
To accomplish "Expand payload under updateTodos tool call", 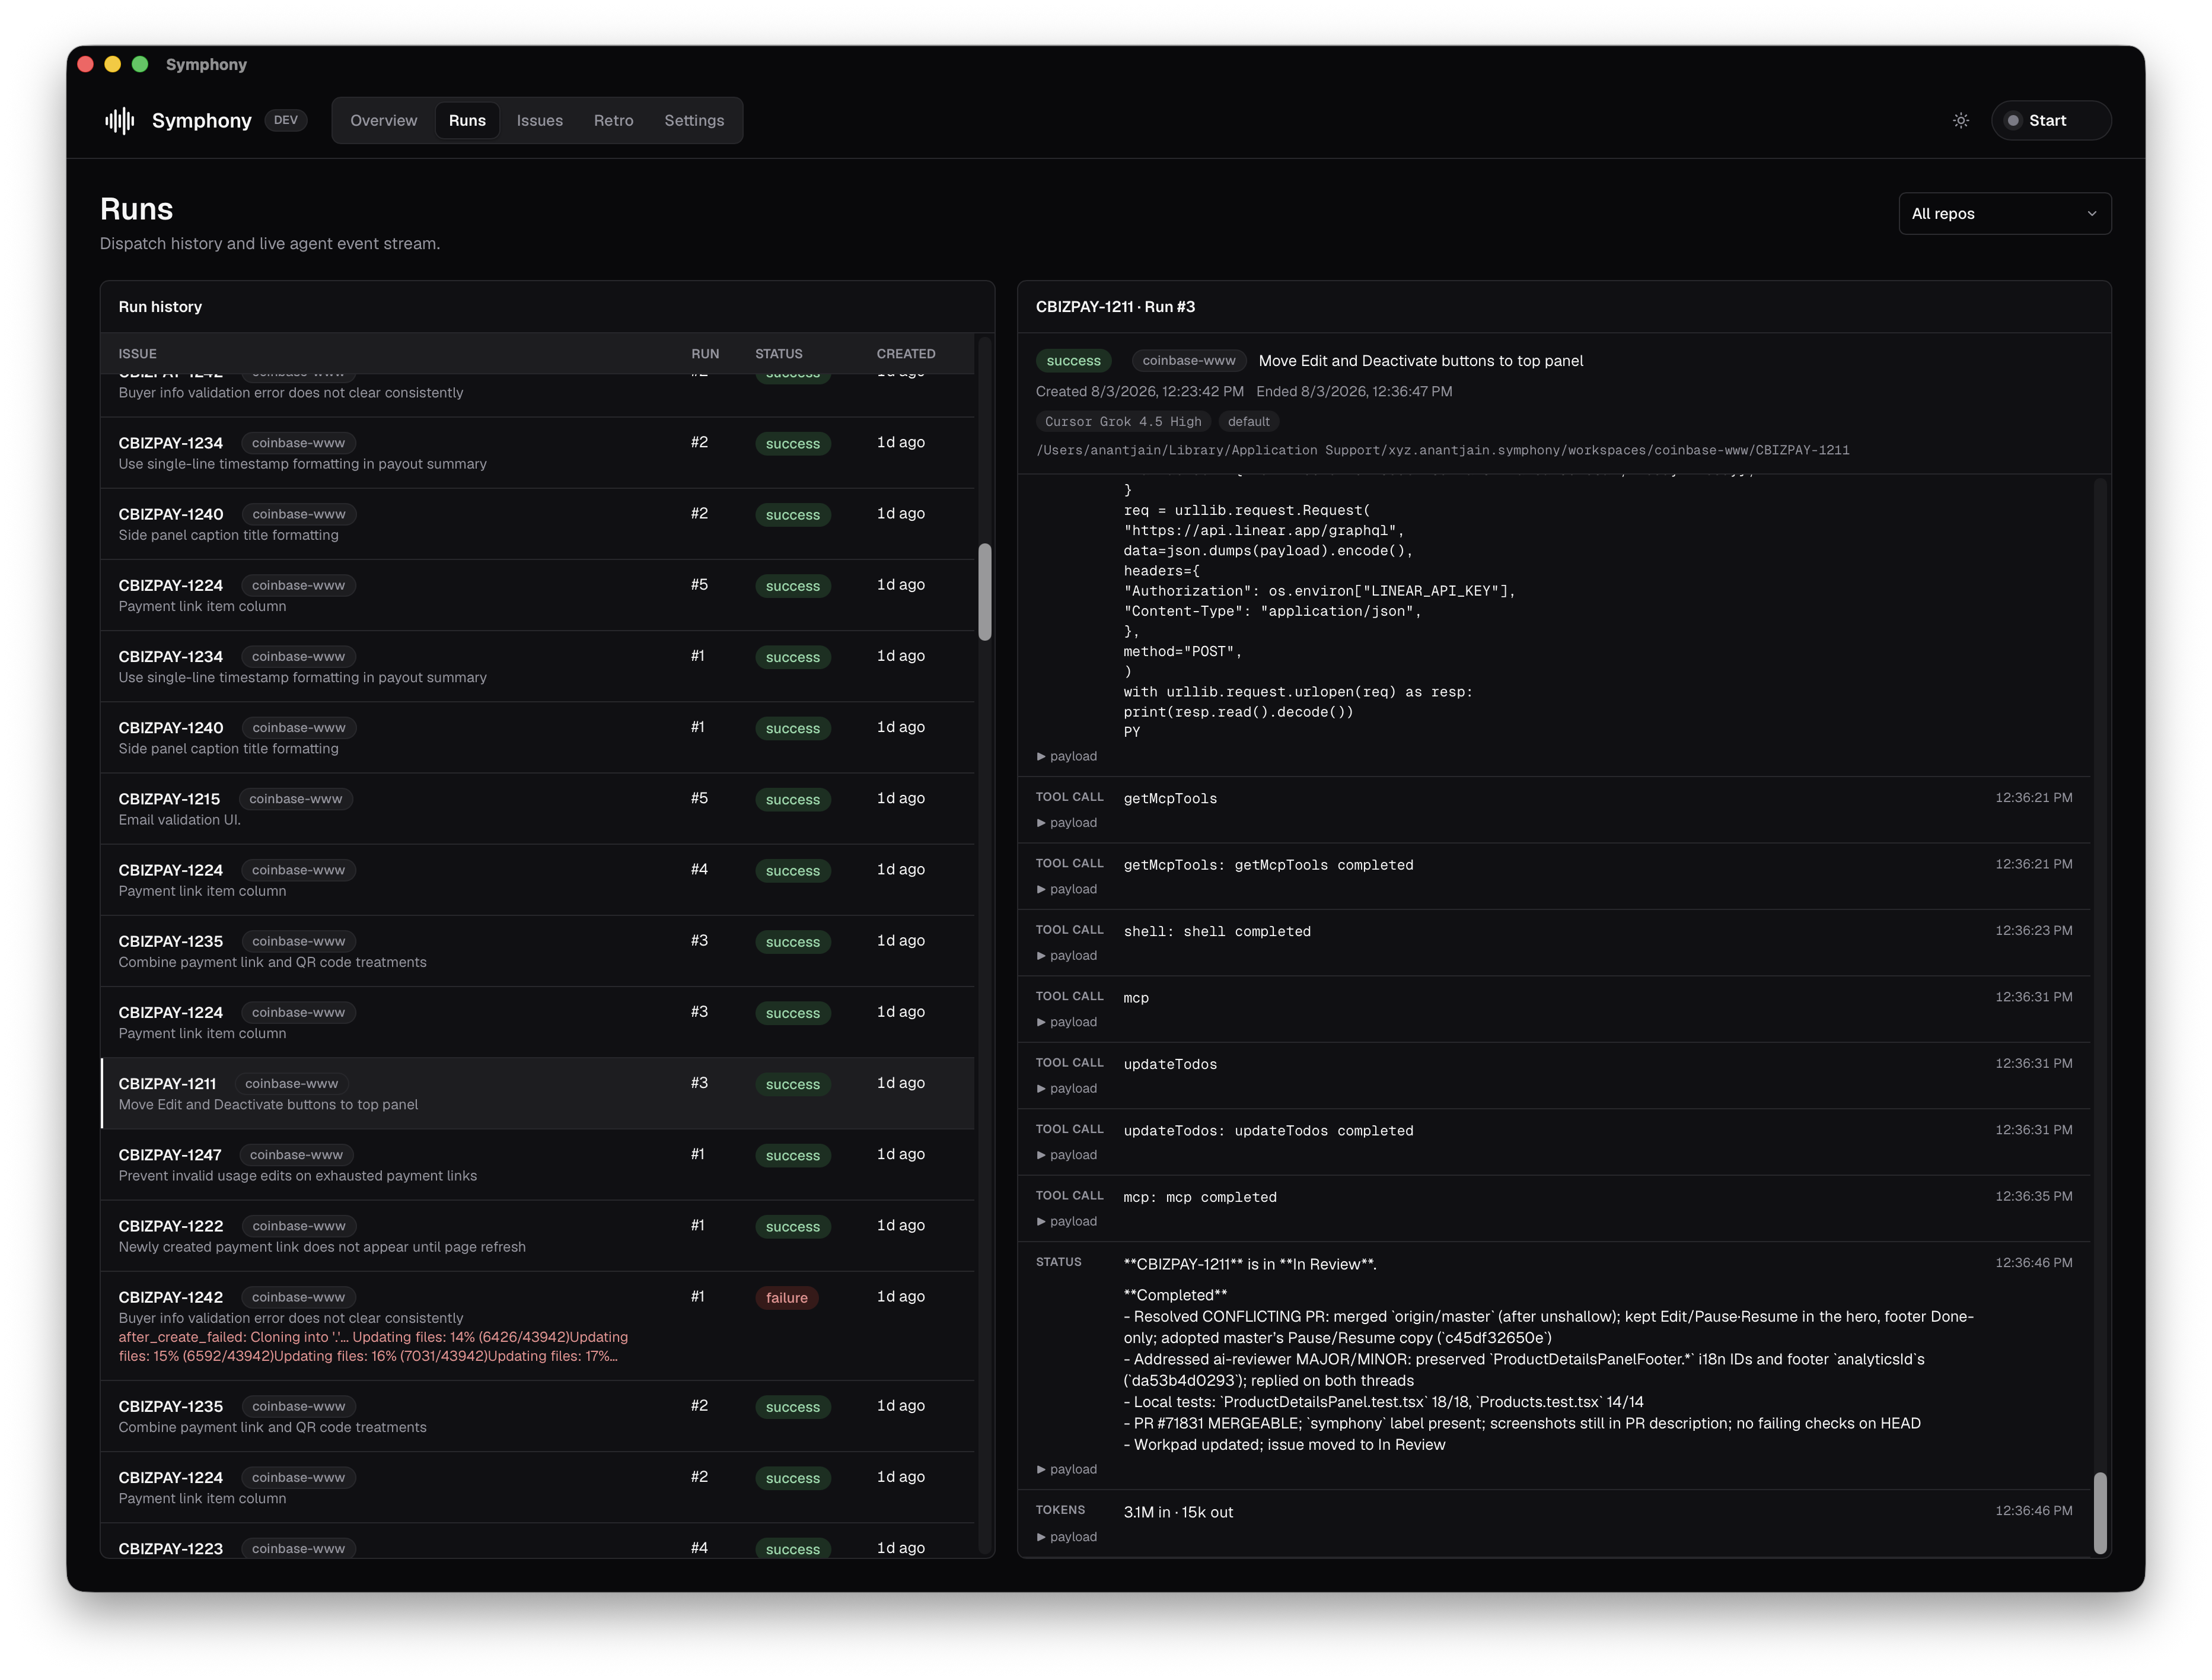I will point(1067,1087).
